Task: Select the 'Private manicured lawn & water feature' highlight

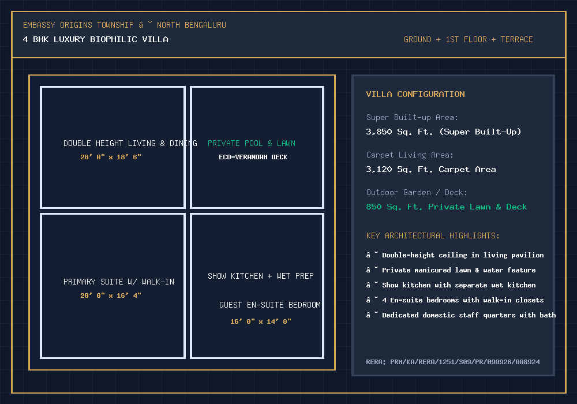Action: [x=451, y=270]
